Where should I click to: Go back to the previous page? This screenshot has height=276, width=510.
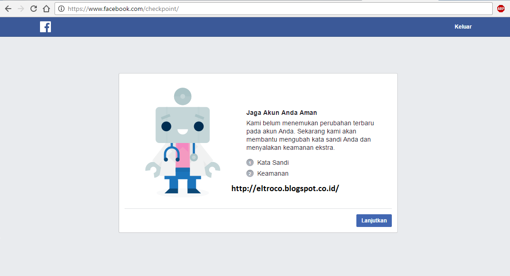tap(8, 9)
